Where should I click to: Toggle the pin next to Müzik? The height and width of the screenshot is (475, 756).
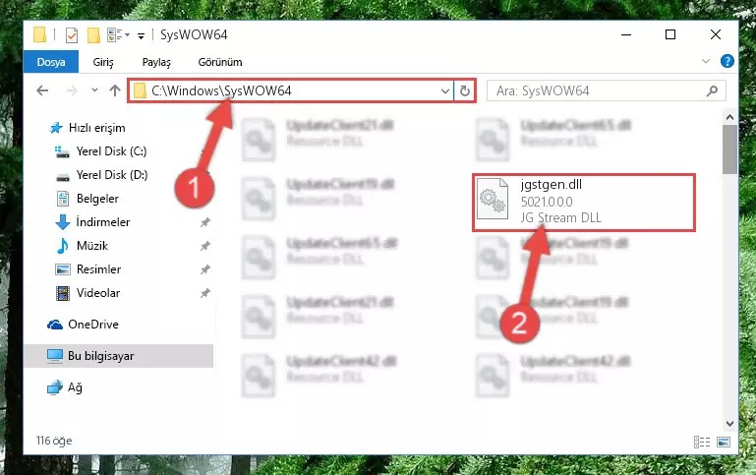[x=204, y=246]
